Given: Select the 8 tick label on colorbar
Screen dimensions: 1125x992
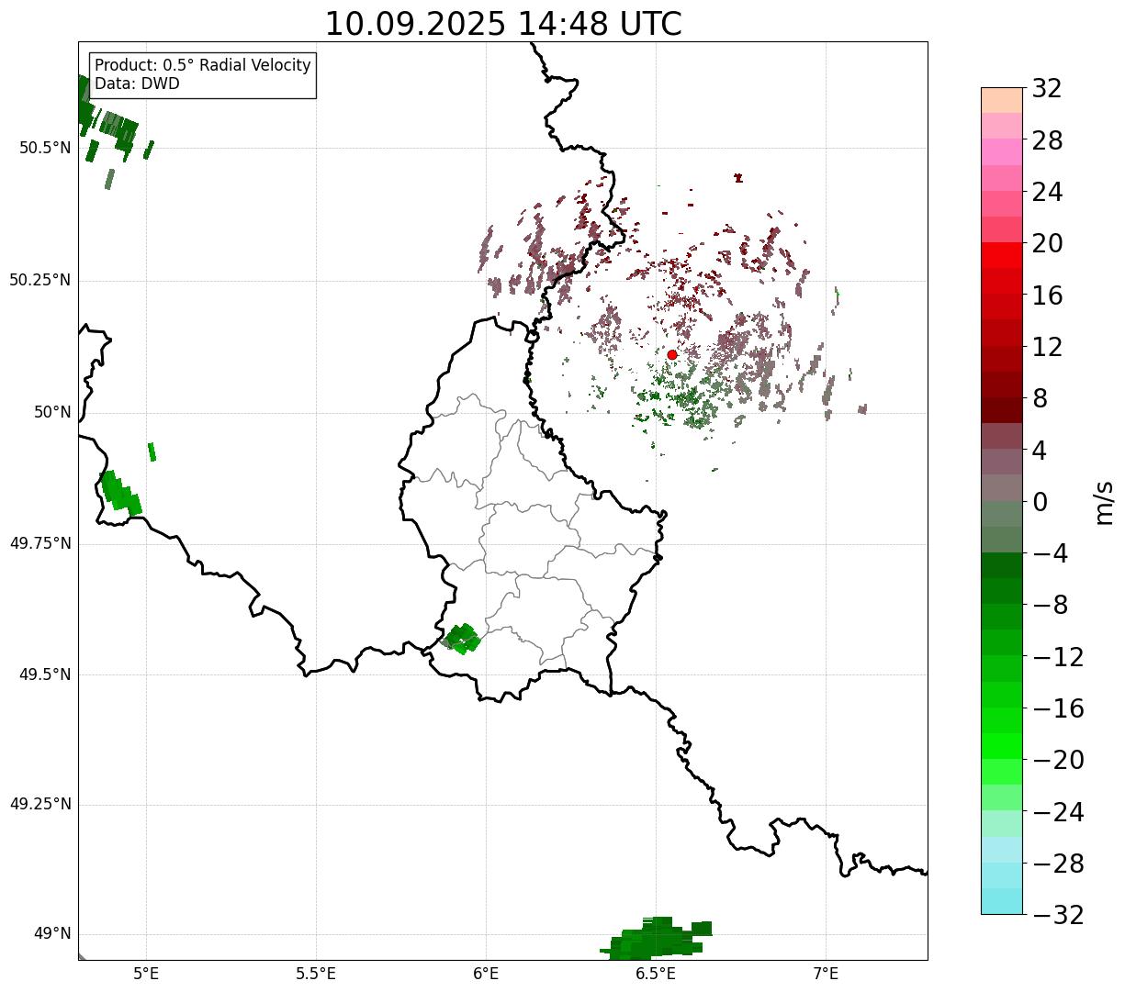Looking at the screenshot, I should pos(1040,398).
